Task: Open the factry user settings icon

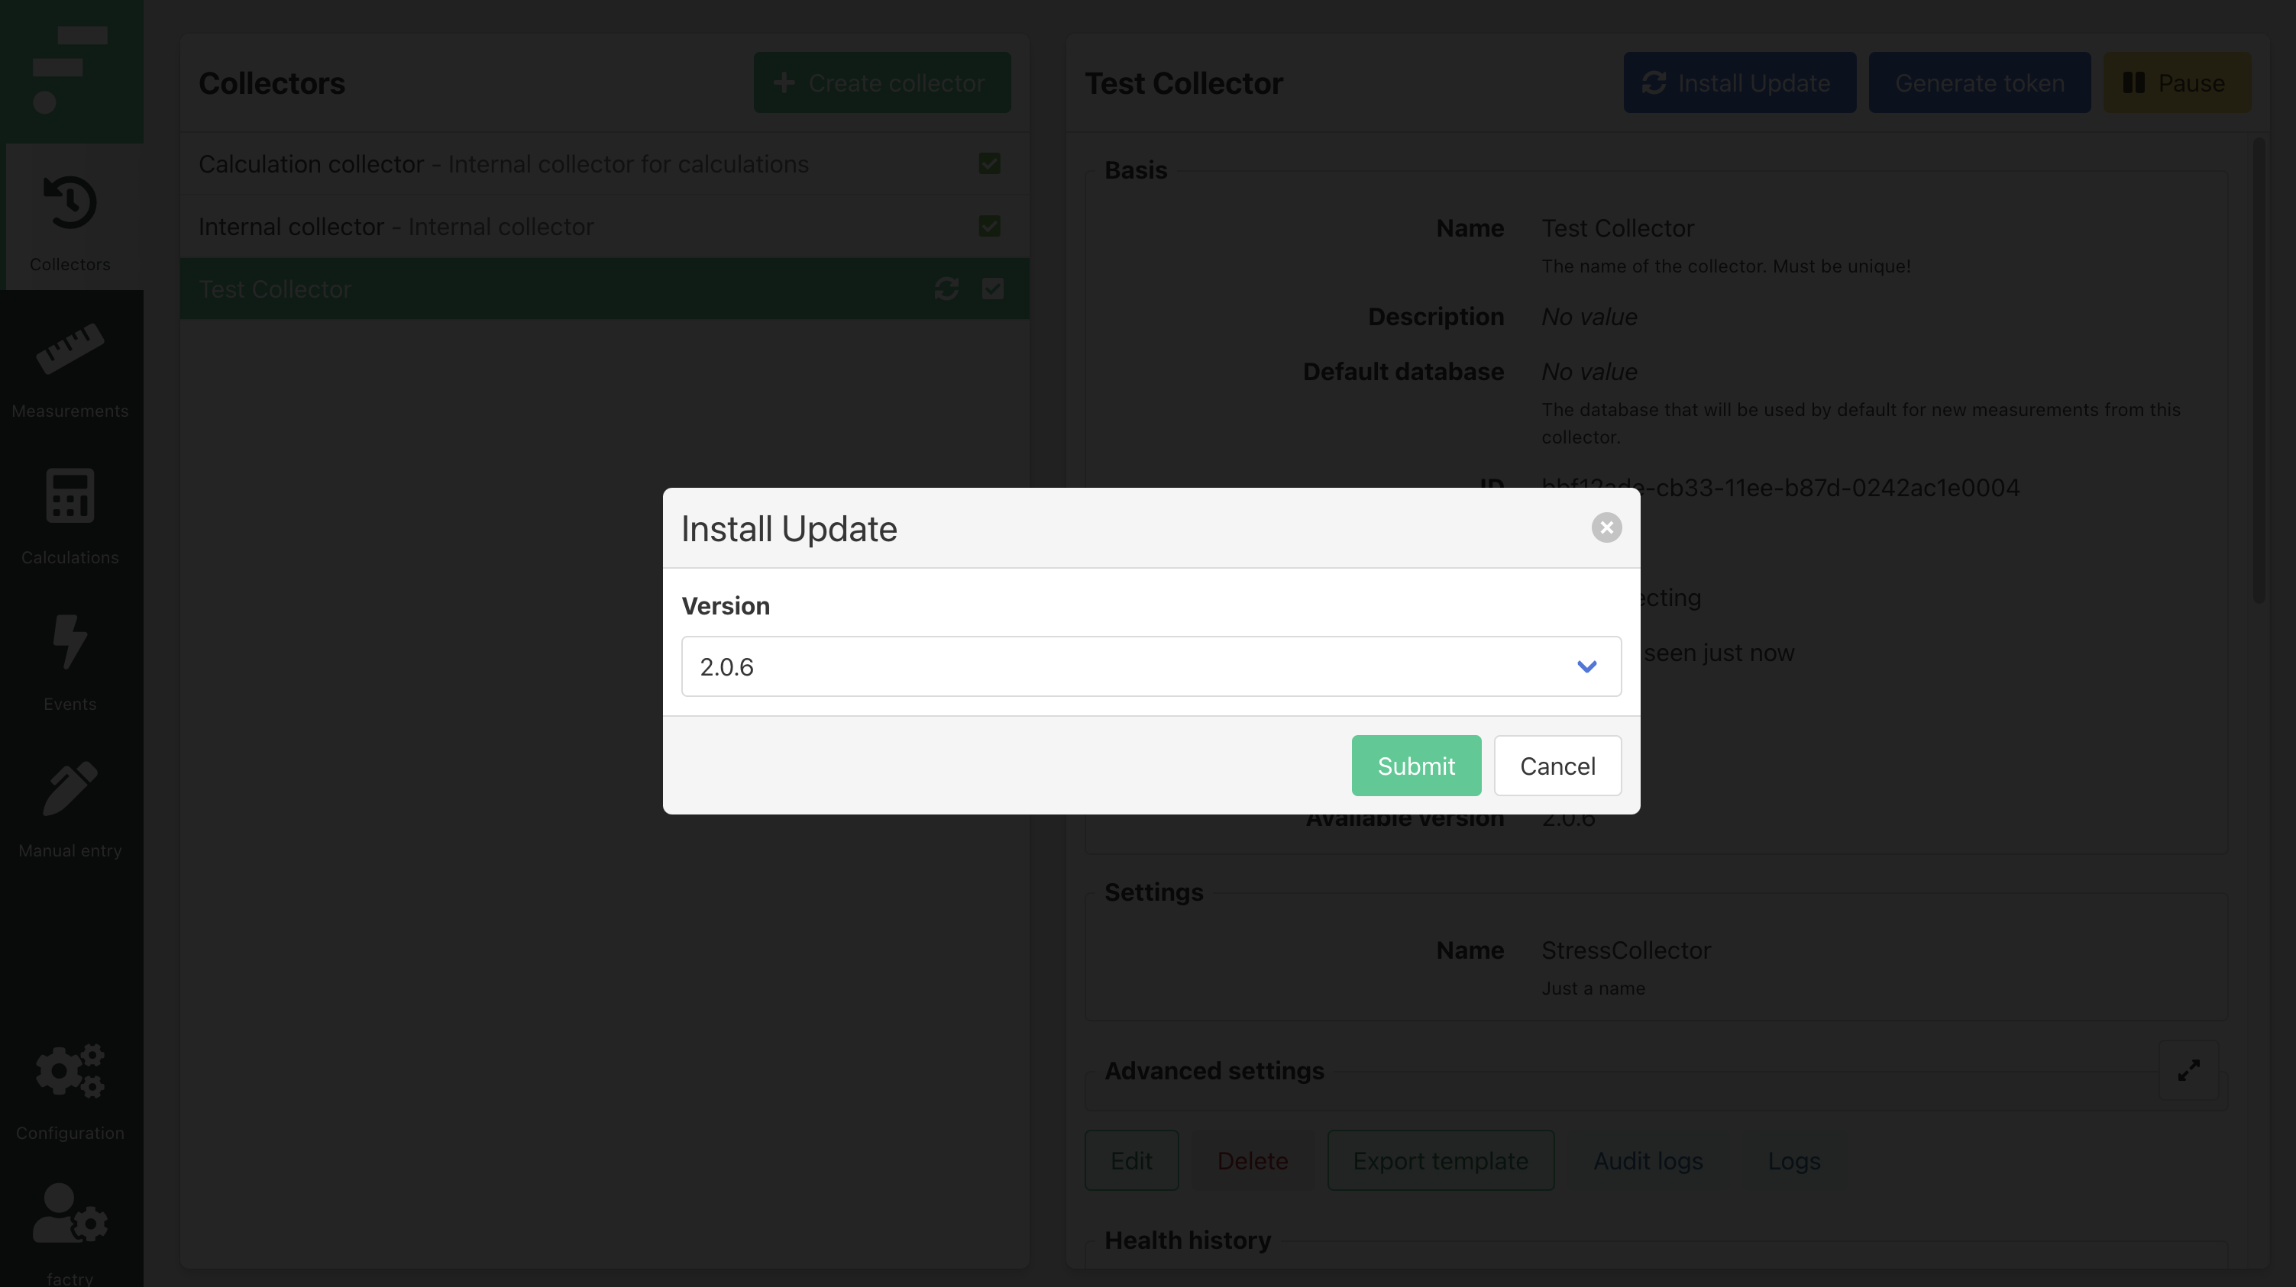Action: click(x=70, y=1212)
